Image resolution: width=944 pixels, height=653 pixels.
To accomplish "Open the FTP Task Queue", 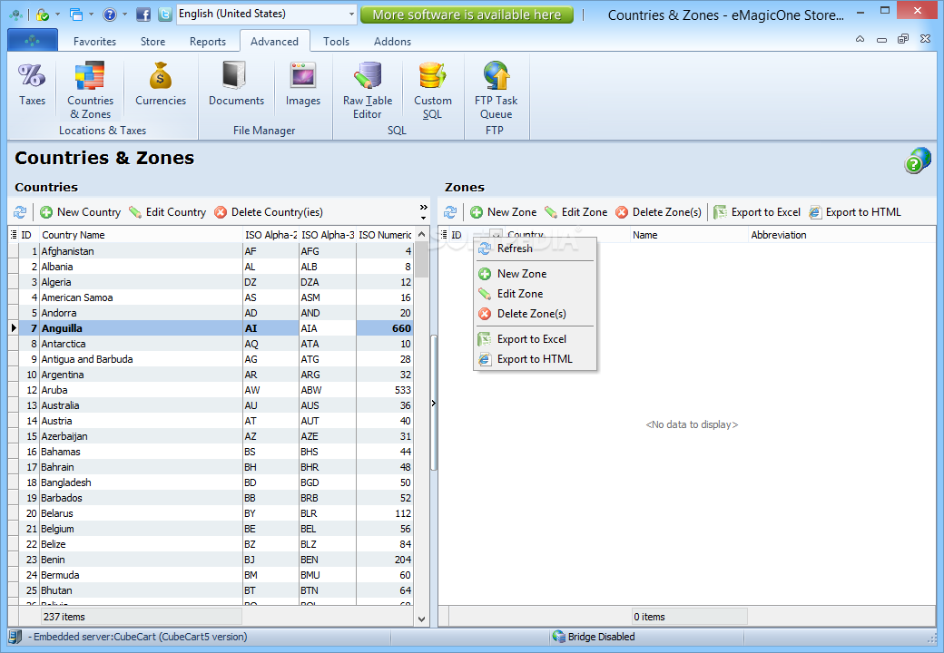I will (497, 90).
